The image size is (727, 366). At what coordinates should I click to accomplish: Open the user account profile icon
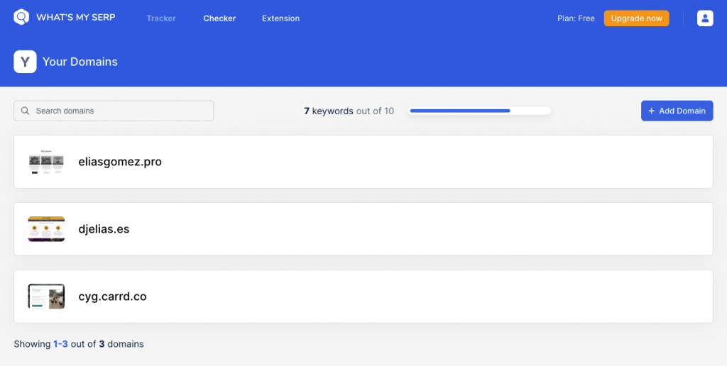pos(705,18)
